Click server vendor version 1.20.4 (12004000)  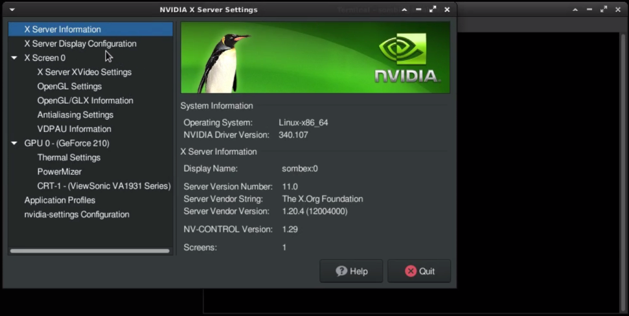pyautogui.click(x=315, y=211)
